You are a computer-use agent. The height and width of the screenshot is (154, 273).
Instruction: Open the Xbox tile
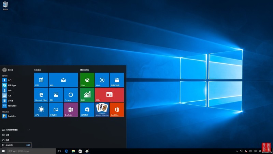point(87,80)
